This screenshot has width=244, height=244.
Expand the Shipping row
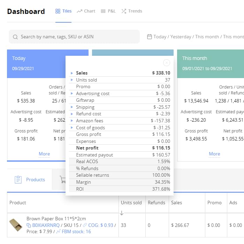tap(72, 107)
